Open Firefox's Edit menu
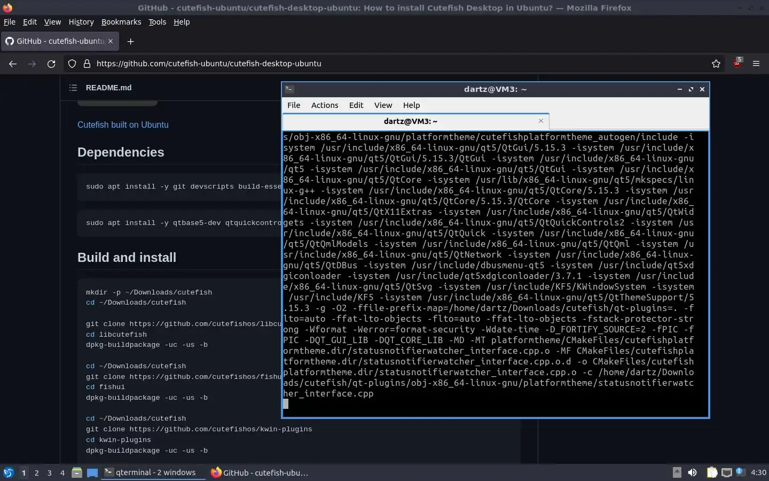Image resolution: width=769 pixels, height=481 pixels. [x=30, y=22]
